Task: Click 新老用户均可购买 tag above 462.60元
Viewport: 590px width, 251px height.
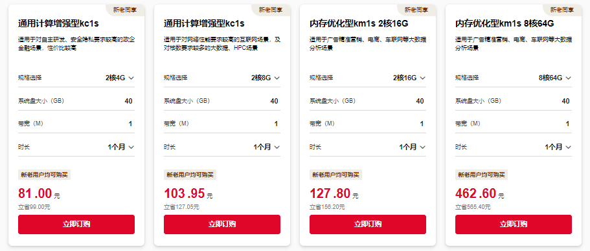Action: 482,175
